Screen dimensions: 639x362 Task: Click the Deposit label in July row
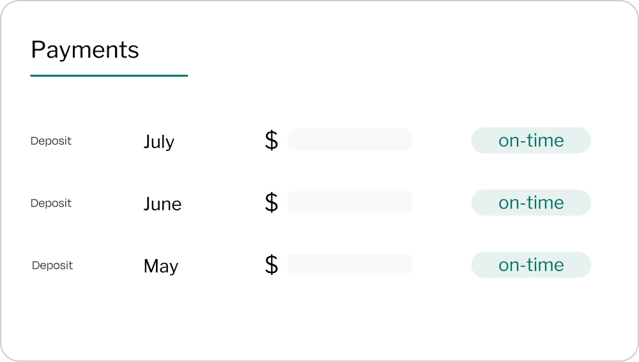click(51, 141)
